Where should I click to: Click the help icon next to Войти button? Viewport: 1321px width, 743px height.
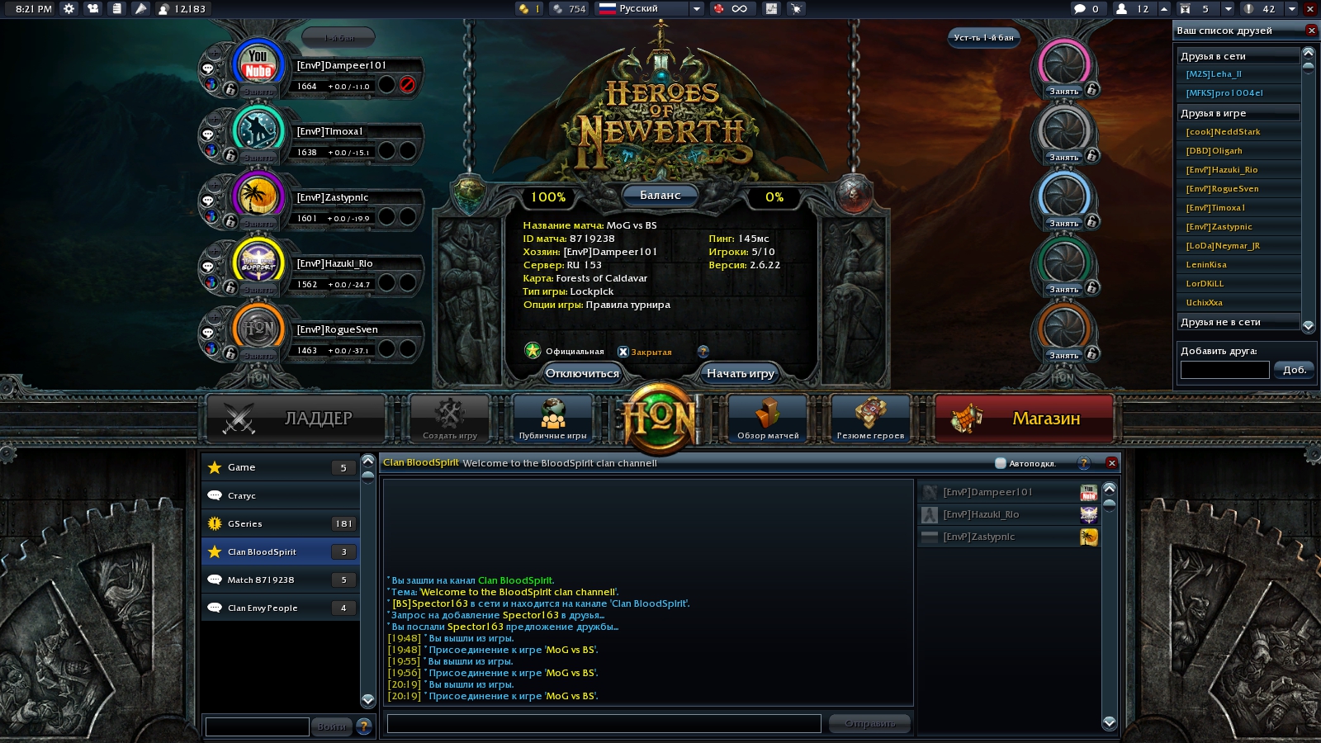[x=364, y=726]
